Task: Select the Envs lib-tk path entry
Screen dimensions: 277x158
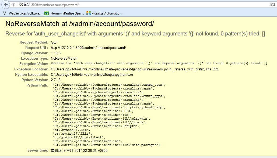Action: pos(100,122)
